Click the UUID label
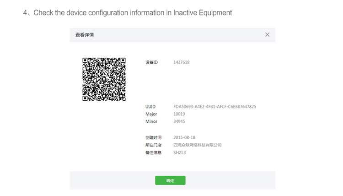Screen dimensions: 343x196 point(150,107)
